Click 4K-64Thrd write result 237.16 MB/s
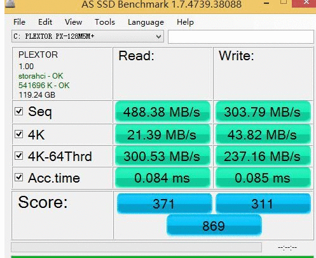The height and width of the screenshot is (258, 316). pos(263,156)
